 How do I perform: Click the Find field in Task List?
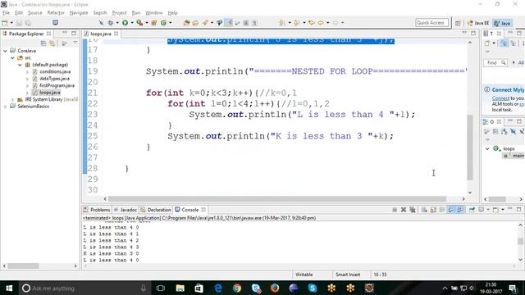tap(495, 62)
